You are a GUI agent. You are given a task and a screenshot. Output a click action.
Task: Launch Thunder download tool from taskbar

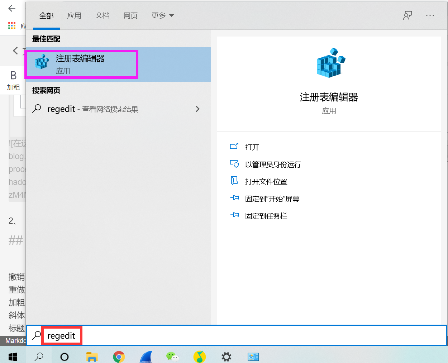[x=146, y=356]
